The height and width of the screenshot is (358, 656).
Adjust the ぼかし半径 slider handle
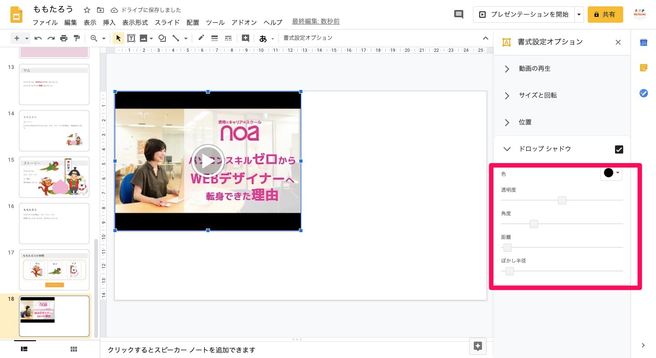tap(510, 271)
